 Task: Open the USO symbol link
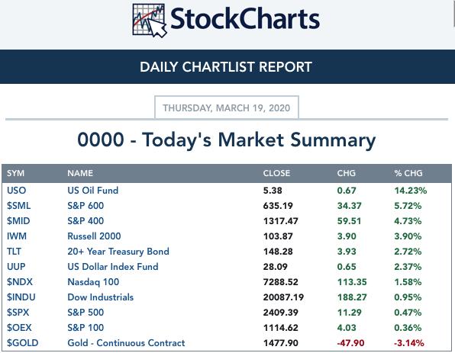(x=17, y=191)
